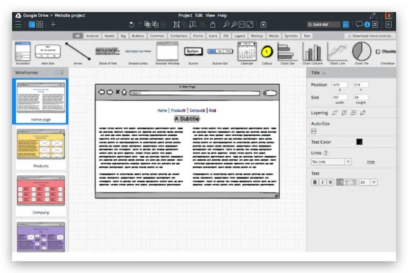This screenshot has height=273, width=408.
Task: Select the Home page wireframe thumbnail
Action: click(41, 101)
